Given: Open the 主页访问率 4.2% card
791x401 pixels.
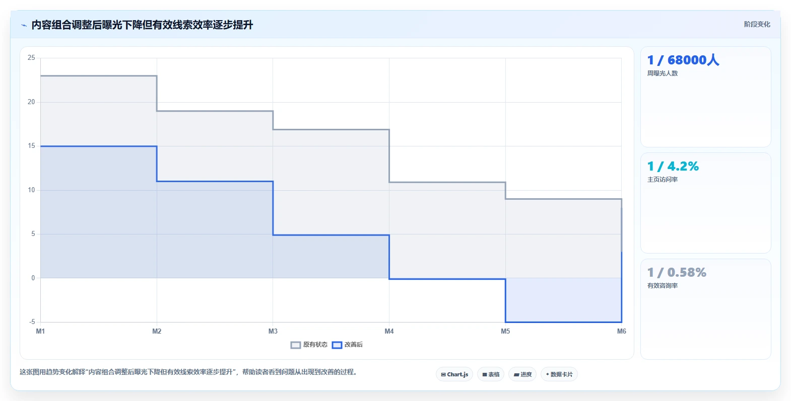Looking at the screenshot, I should point(705,203).
